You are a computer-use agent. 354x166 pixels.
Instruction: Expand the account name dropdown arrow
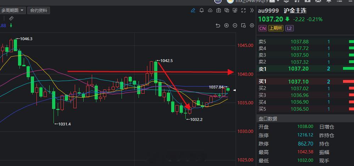click(278, 1)
